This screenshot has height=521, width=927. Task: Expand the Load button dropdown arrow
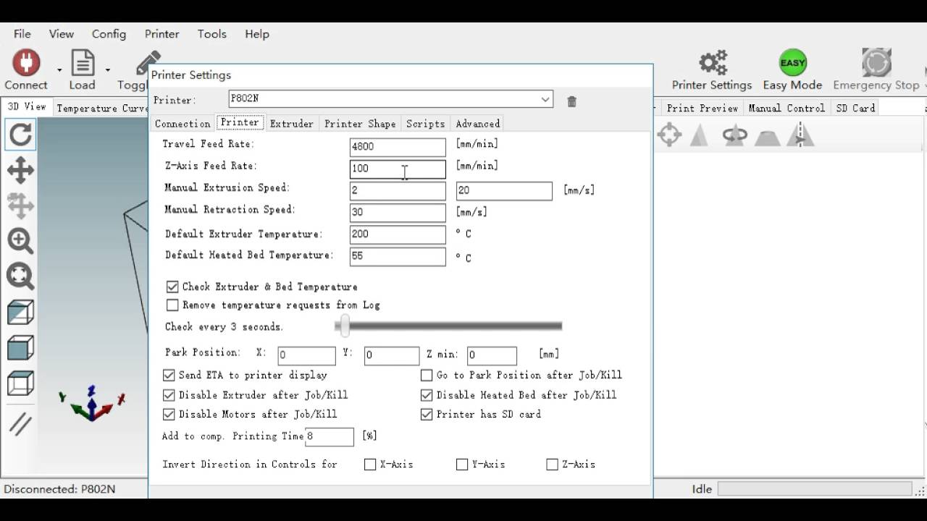click(108, 70)
